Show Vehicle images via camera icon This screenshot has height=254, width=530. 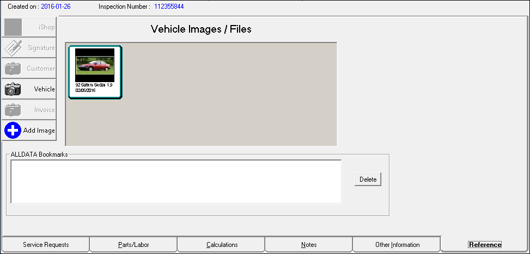13,89
